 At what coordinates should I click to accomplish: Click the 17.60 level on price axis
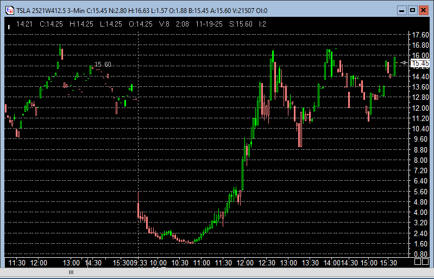point(420,35)
